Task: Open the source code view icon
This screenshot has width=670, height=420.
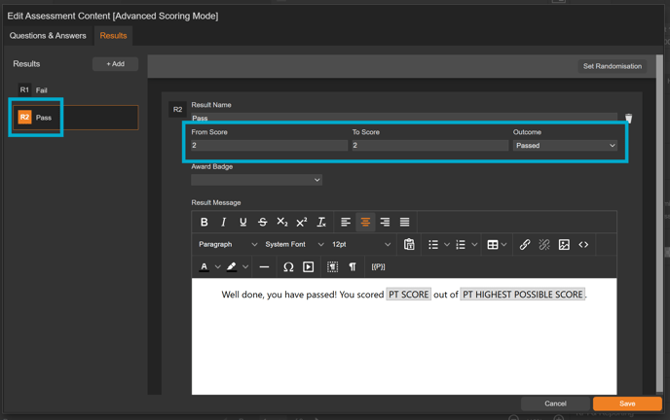Action: pyautogui.click(x=583, y=245)
